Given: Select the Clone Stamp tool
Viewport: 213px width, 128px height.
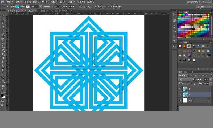Looking at the screenshot, I should [3, 46].
